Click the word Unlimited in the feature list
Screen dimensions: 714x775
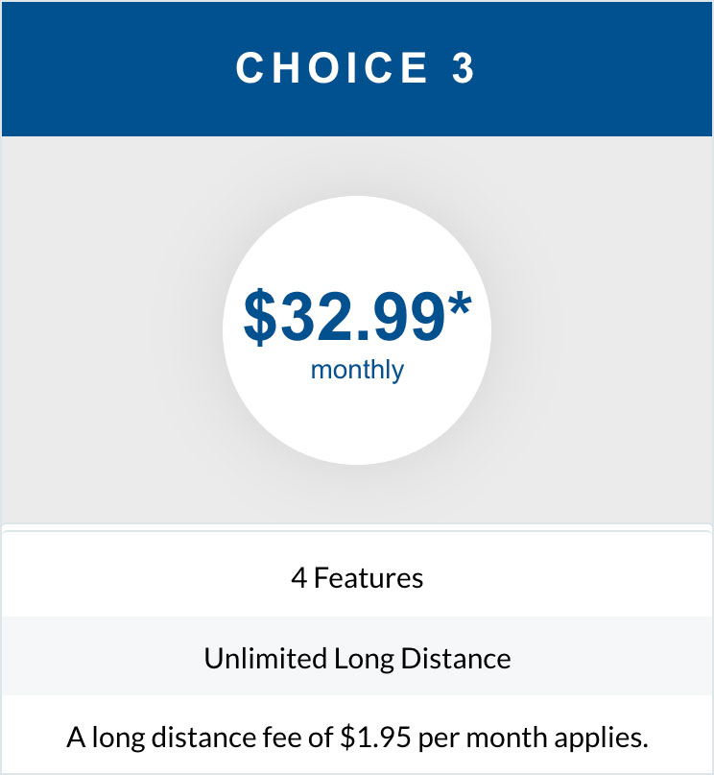265,659
